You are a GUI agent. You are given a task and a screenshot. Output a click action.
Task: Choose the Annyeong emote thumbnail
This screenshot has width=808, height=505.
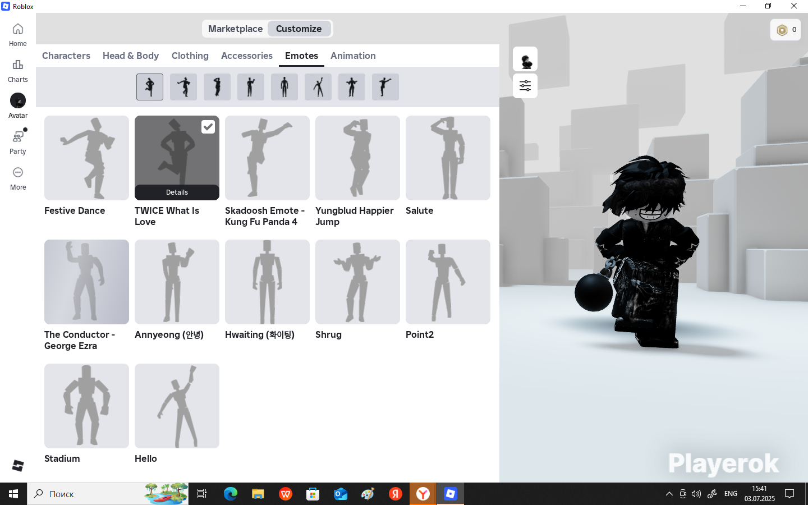click(x=177, y=282)
